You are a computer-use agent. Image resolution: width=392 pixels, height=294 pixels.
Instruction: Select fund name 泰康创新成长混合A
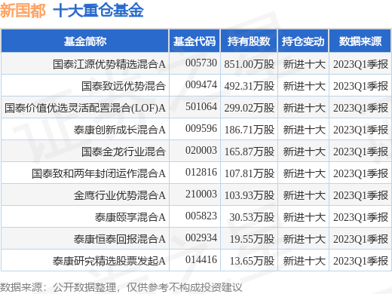tap(120, 130)
